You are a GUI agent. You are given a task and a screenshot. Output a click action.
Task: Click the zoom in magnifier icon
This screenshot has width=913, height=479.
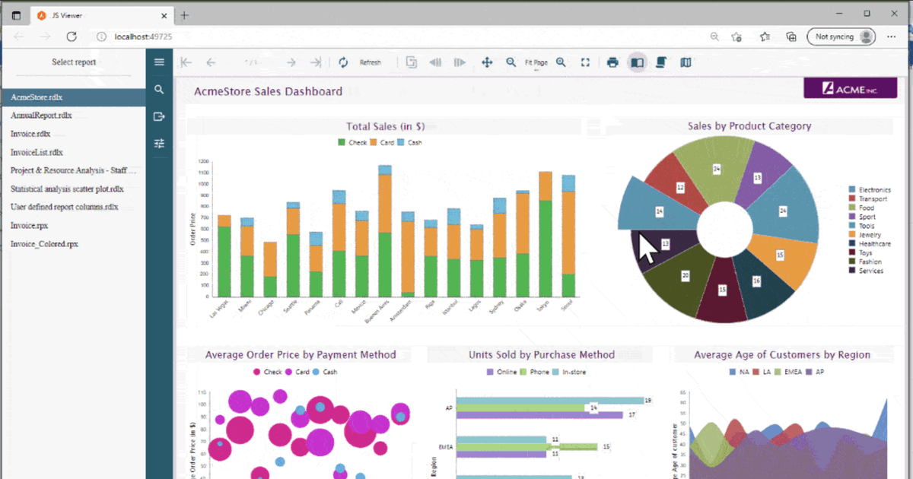pyautogui.click(x=561, y=62)
